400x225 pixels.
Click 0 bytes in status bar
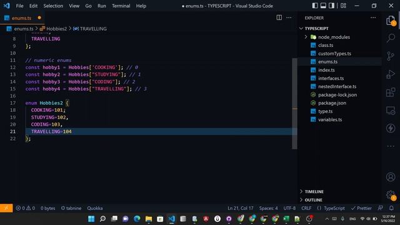click(47, 208)
